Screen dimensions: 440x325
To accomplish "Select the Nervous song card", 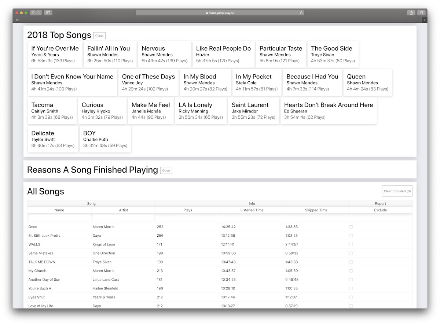I will 165,54.
